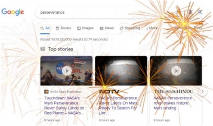Click the blue search magnifier icon
Screen dimensions: 213x126
click(200, 12)
